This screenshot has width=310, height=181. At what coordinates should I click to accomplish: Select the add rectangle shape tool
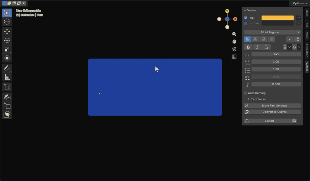(x=7, y=106)
